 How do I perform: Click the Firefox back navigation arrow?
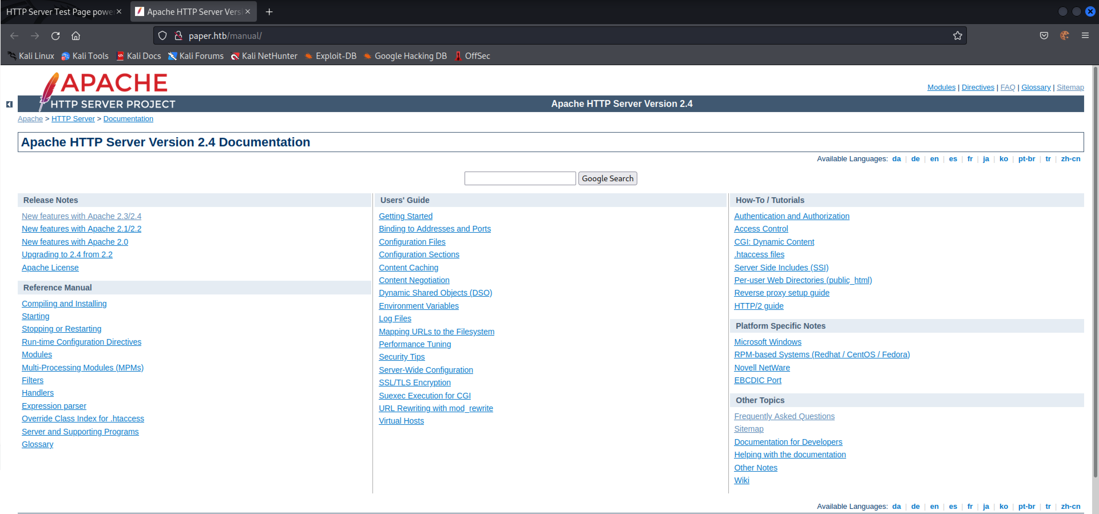tap(14, 36)
